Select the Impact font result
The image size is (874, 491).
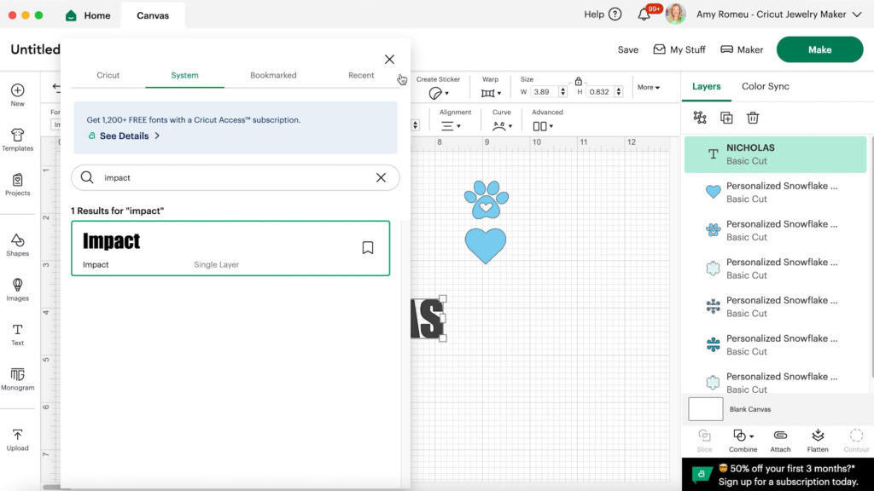pyautogui.click(x=230, y=248)
